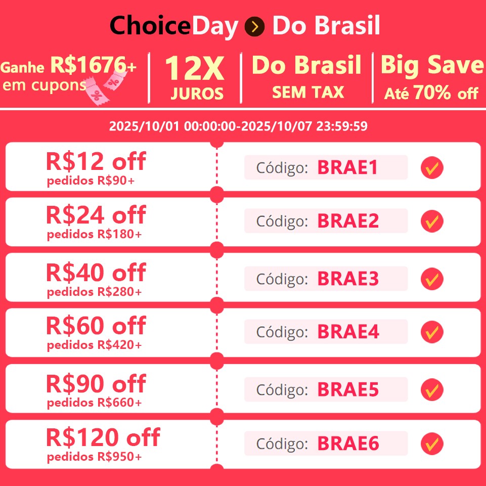486x486 pixels.
Task: Enable the BRAE6 coupon checkmark
Action: pyautogui.click(x=432, y=444)
